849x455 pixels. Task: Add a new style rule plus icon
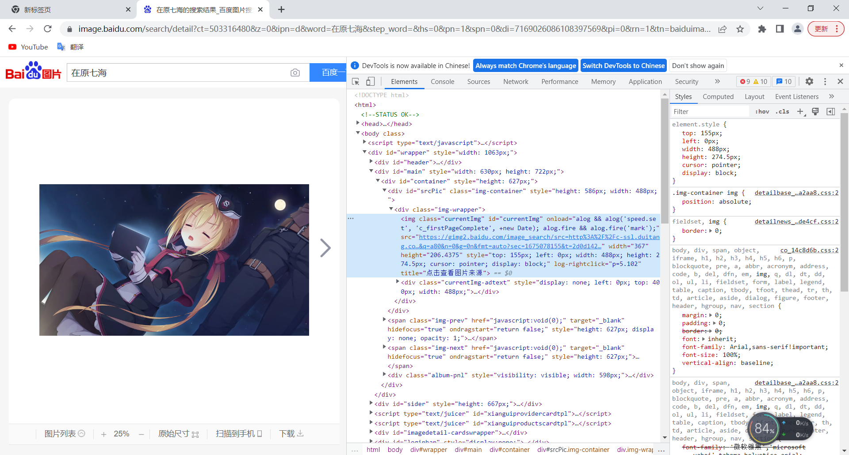[x=800, y=112]
